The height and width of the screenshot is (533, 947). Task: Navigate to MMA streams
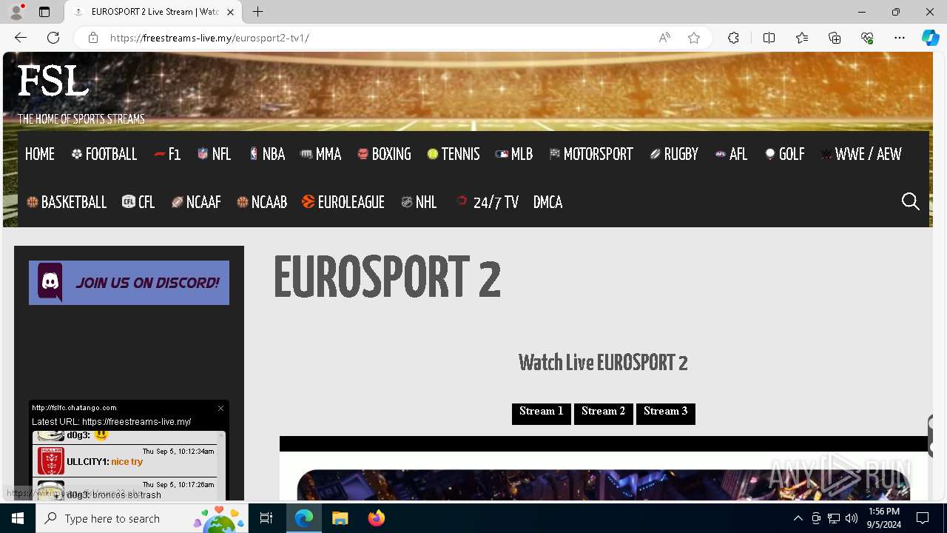click(x=320, y=154)
